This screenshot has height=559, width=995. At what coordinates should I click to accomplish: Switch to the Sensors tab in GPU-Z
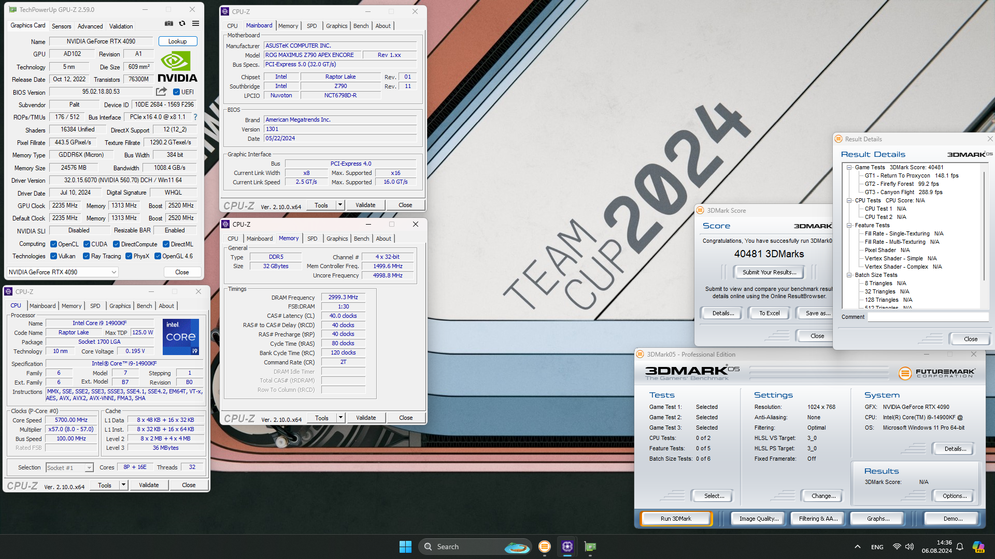click(61, 26)
